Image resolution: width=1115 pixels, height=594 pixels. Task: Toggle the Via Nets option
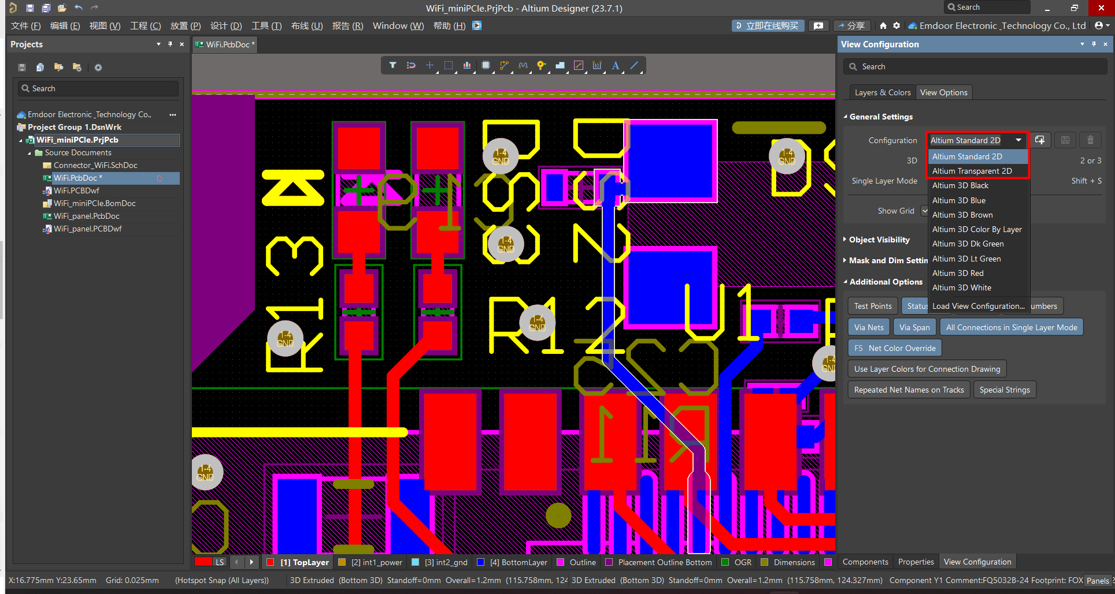point(868,327)
